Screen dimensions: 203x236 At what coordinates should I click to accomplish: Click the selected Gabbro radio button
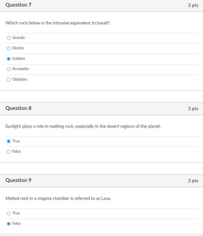click(8, 59)
